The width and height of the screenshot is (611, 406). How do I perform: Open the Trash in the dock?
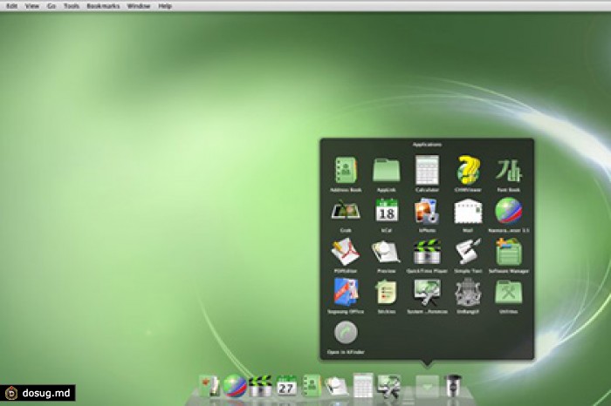tap(453, 385)
